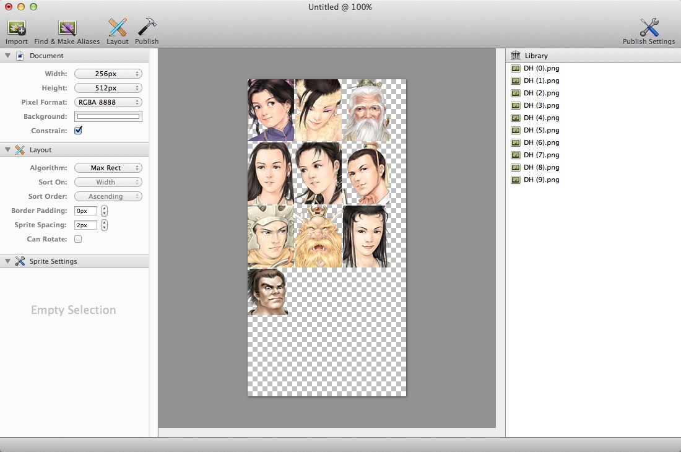Click the Sprite Spacing stepper control
The width and height of the screenshot is (681, 452).
(x=104, y=225)
